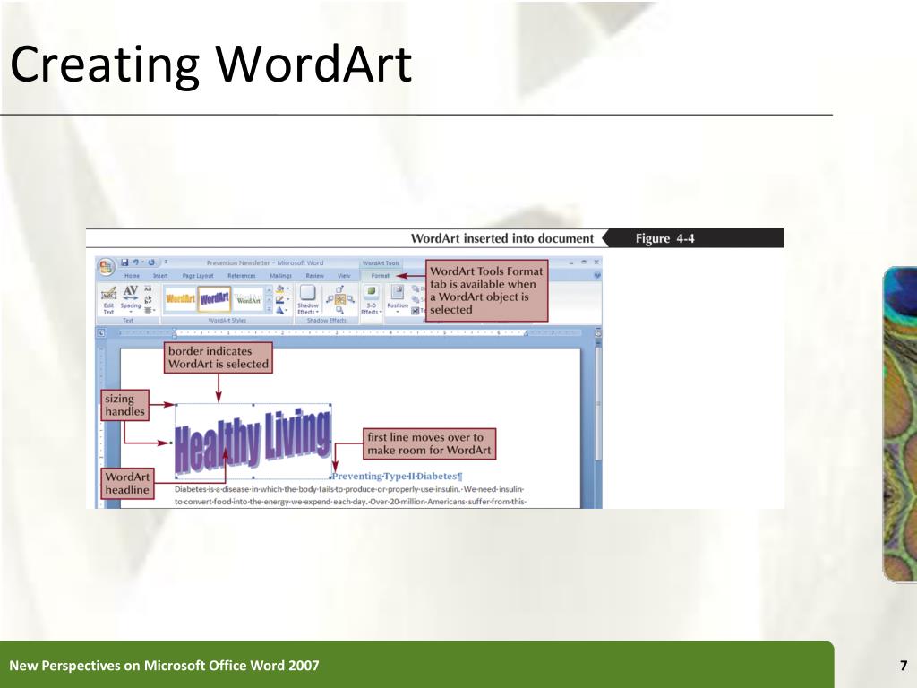The height and width of the screenshot is (688, 917).
Task: Click the WordArt Styles group label
Action: pos(227,321)
